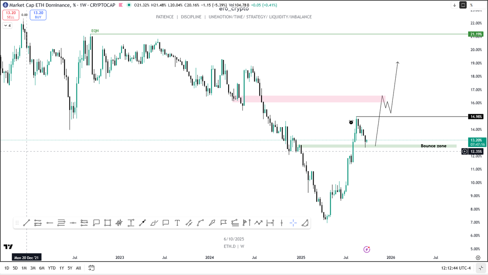Select the Date Range measure tool
Viewport: 488px width, 275px height.
(x=270, y=223)
